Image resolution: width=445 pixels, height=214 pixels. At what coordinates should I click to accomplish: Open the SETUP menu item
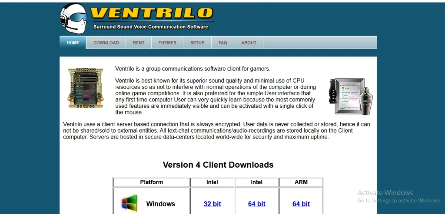[197, 43]
